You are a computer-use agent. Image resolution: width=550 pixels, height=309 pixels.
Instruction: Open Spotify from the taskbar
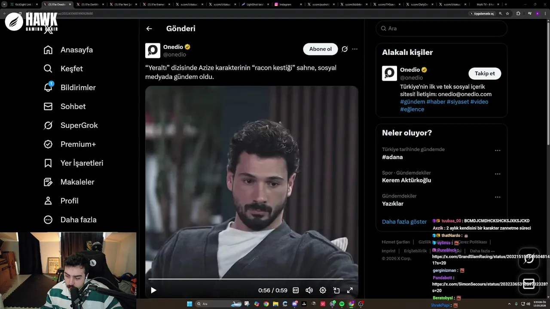[342, 304]
